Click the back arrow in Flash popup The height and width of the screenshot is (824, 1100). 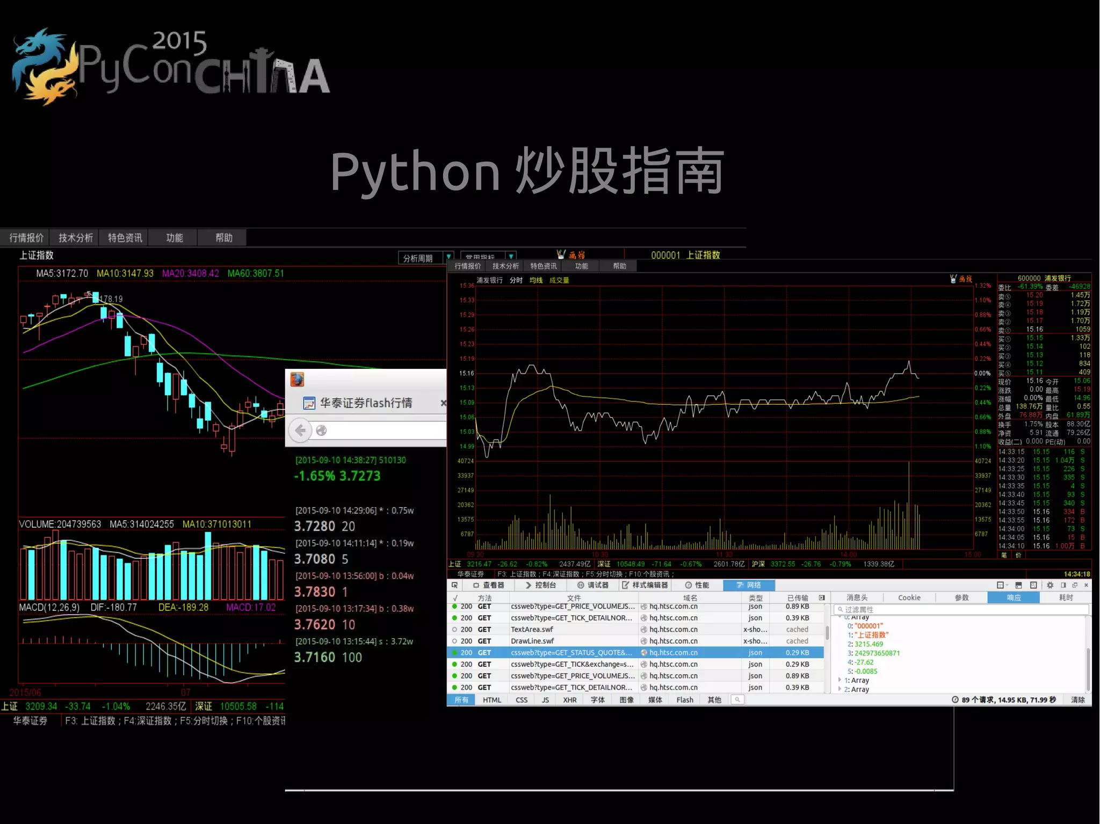tap(301, 430)
